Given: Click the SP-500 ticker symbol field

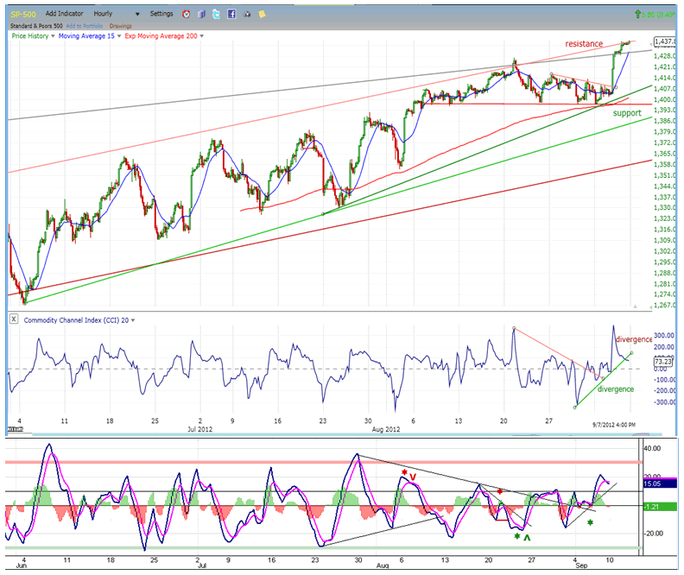Looking at the screenshot, I should (x=23, y=14).
